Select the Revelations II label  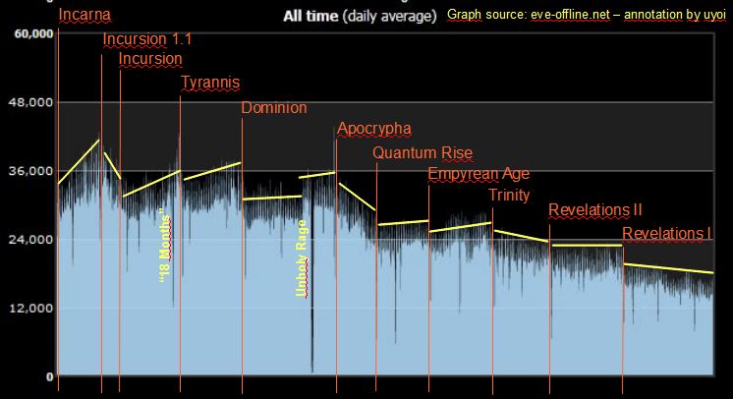point(595,210)
